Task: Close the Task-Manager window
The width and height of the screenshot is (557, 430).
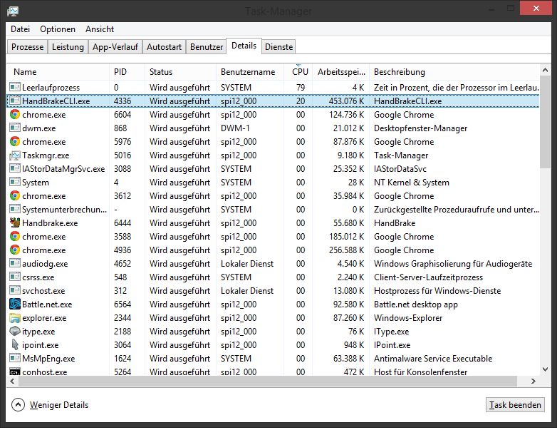Action: [x=536, y=8]
